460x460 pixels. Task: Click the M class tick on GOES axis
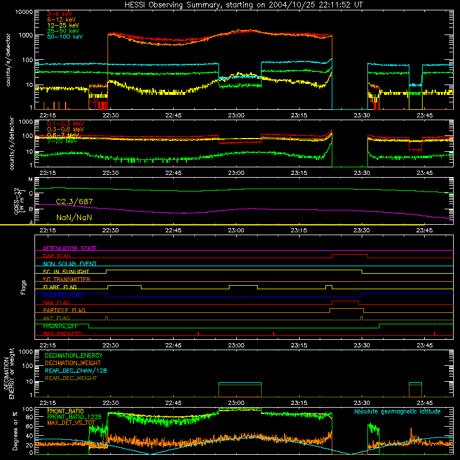pyautogui.click(x=30, y=179)
